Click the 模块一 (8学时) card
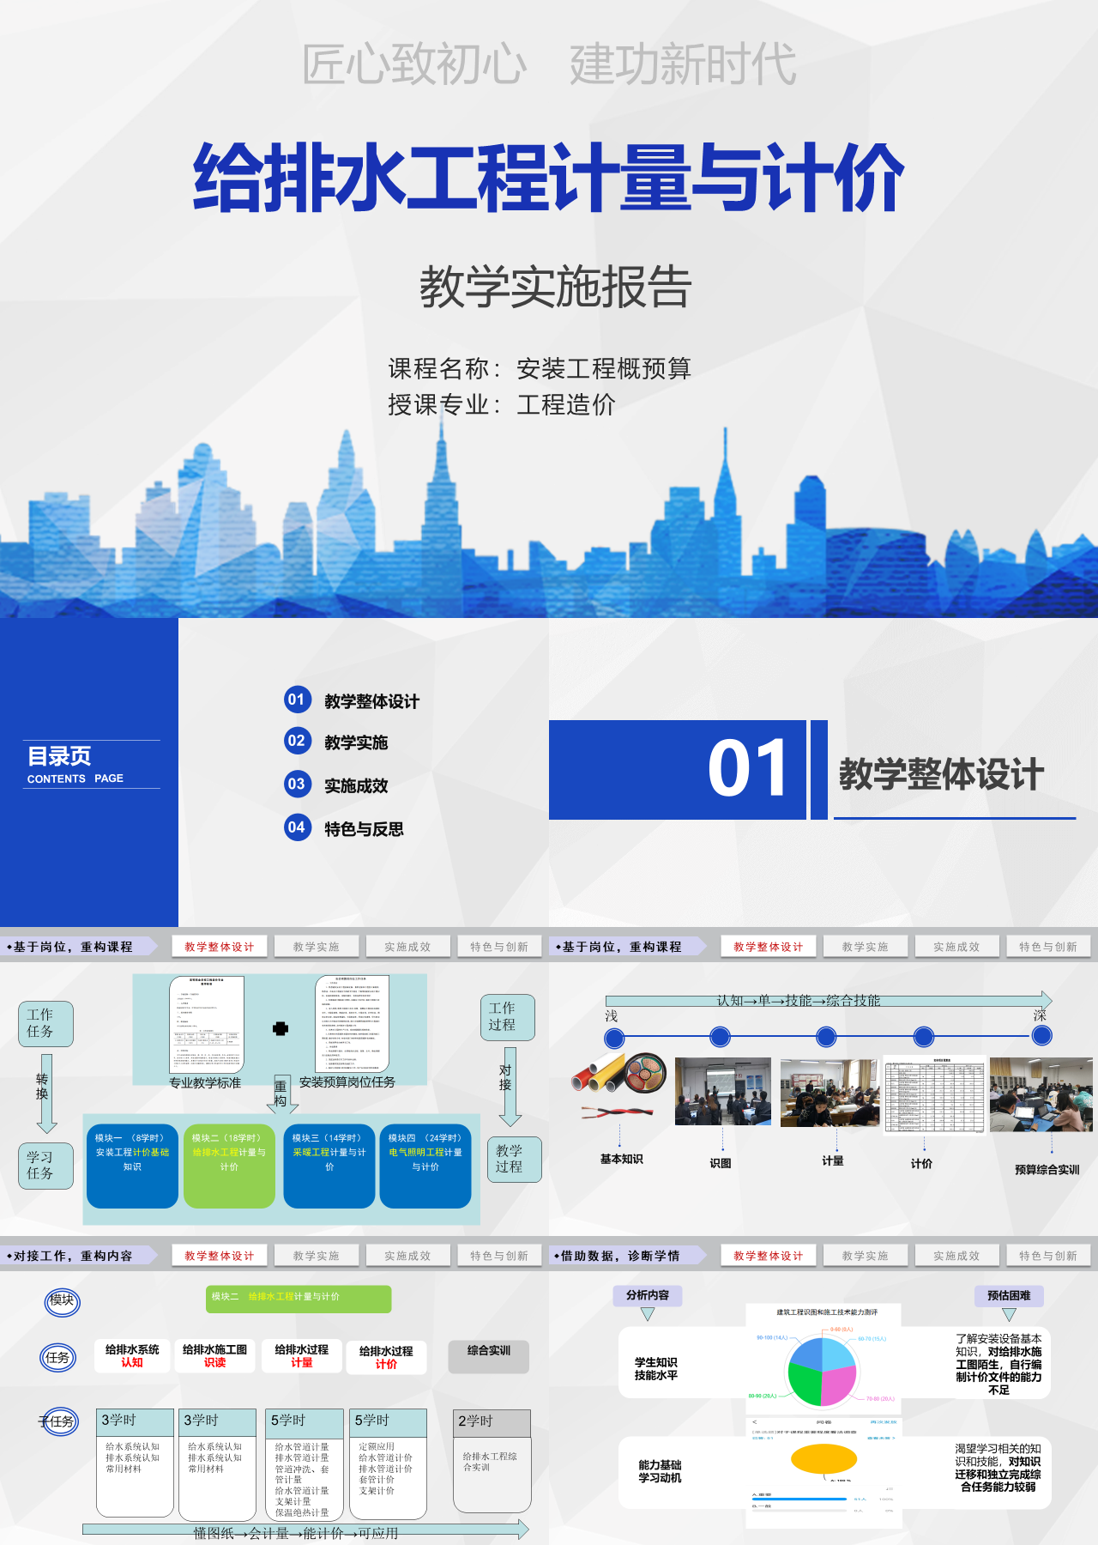Image resolution: width=1098 pixels, height=1545 pixels. pos(132,1166)
